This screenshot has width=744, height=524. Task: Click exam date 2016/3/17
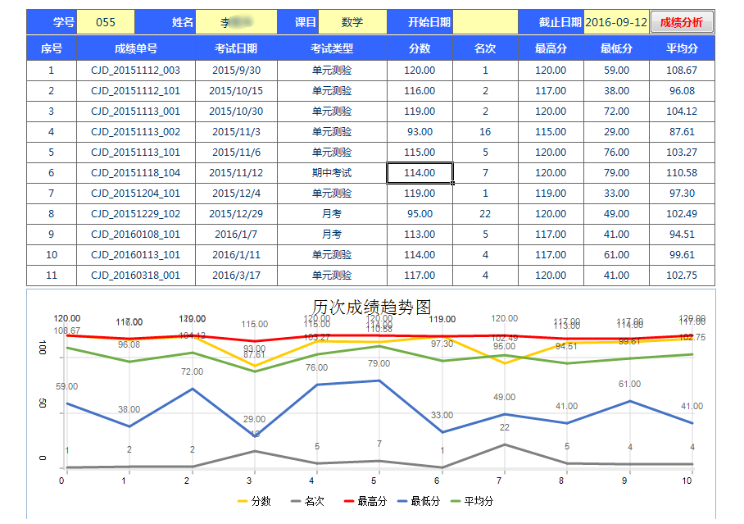[236, 275]
